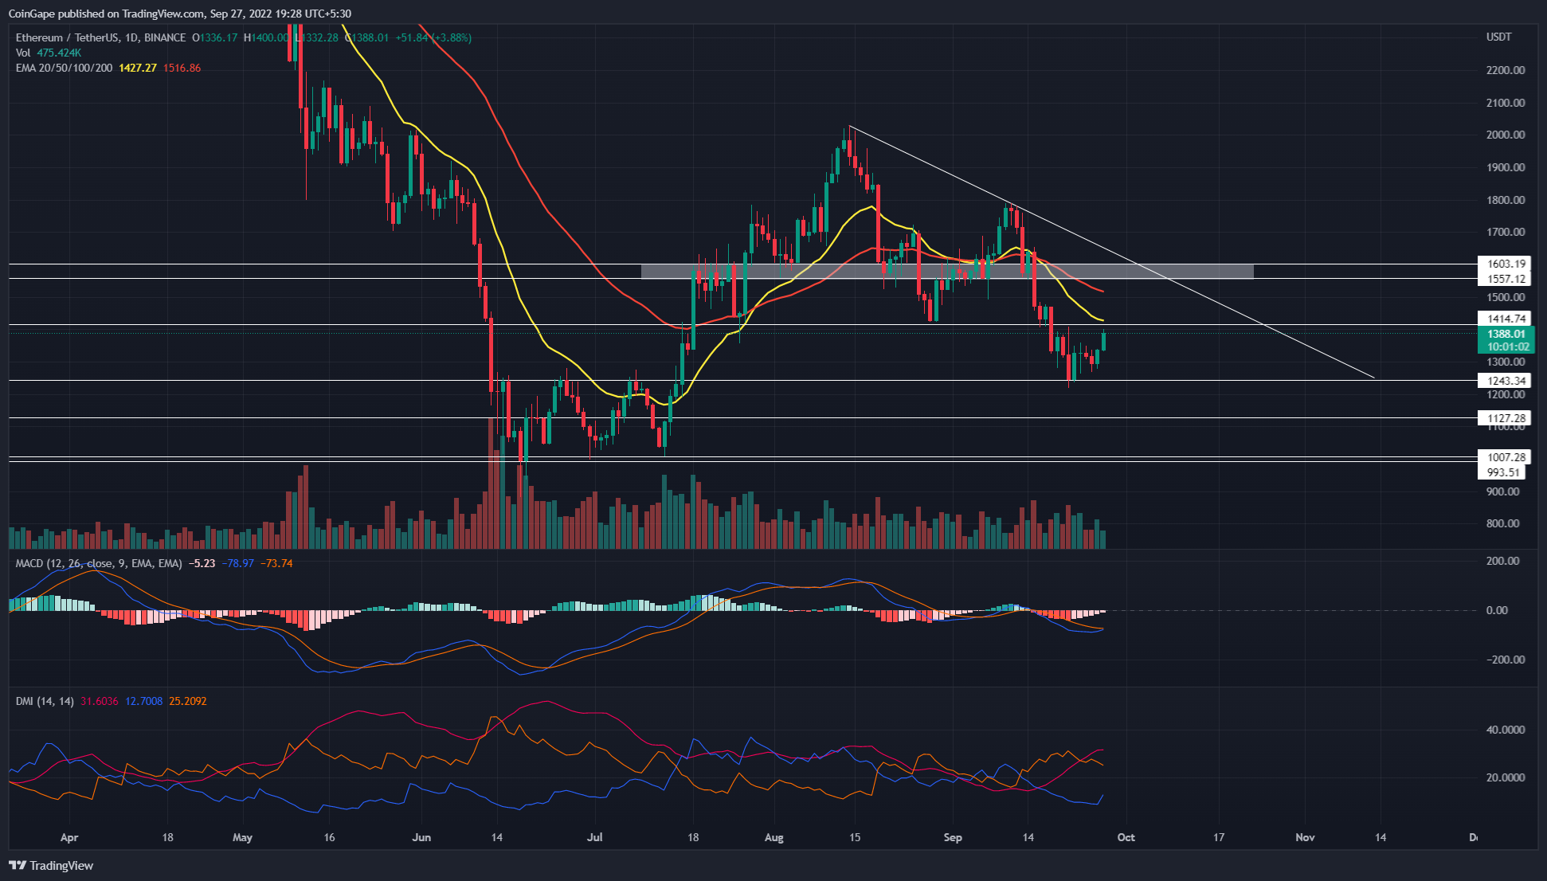Click the blue DMI value 12.7008

click(x=144, y=702)
